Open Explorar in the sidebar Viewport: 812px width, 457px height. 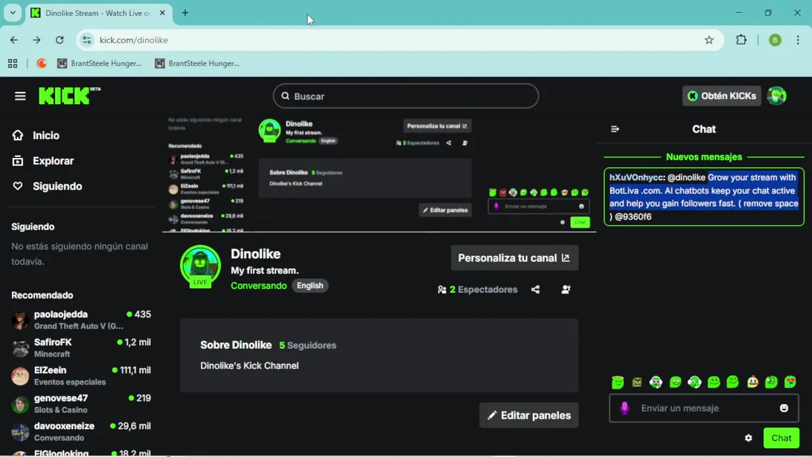[43, 161]
